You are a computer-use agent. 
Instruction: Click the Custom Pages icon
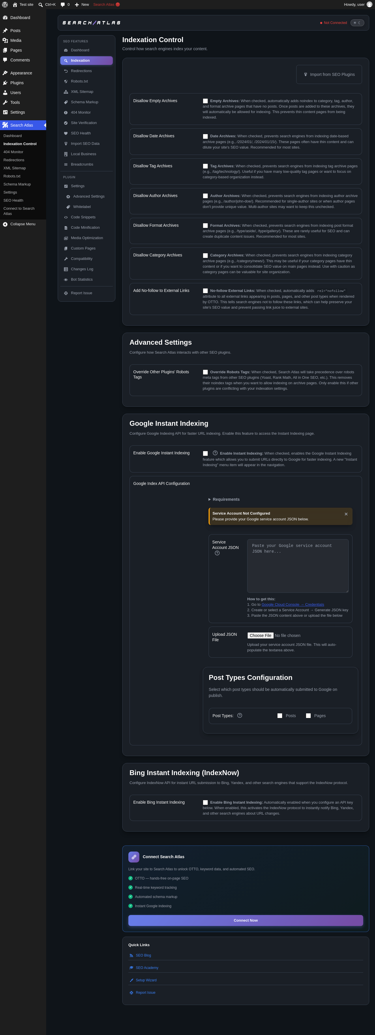[x=66, y=249]
